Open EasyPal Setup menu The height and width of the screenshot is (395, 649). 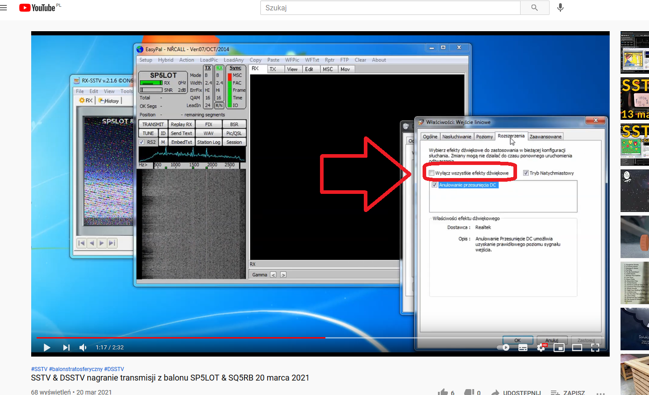point(146,60)
